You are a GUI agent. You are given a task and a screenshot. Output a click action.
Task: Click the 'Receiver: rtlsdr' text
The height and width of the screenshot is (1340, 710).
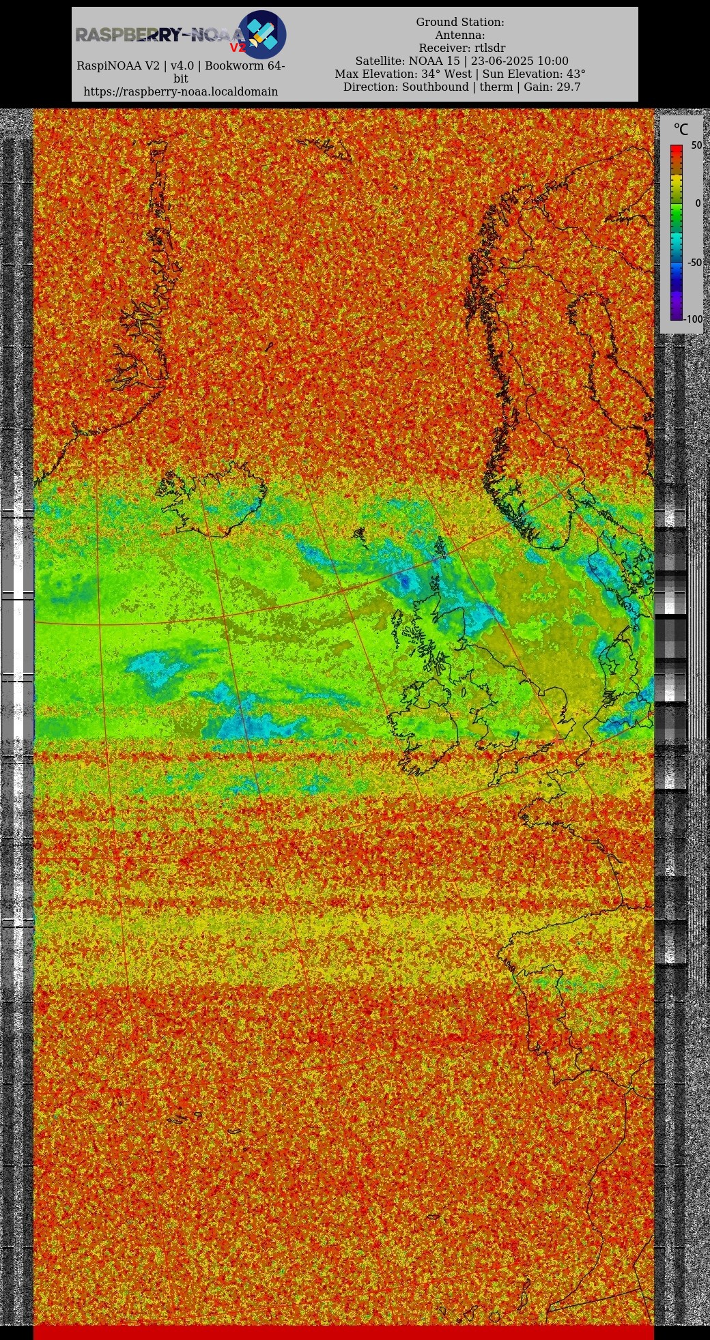[x=462, y=48]
